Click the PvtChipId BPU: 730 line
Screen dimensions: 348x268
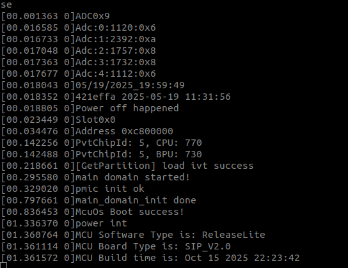(102, 155)
